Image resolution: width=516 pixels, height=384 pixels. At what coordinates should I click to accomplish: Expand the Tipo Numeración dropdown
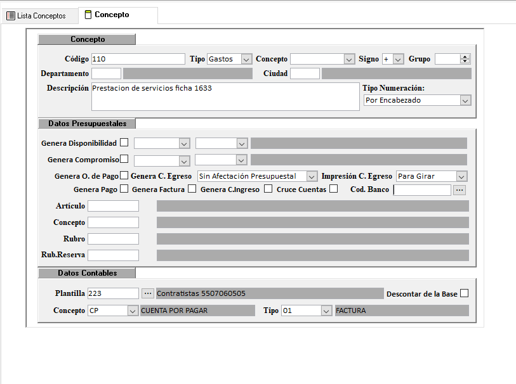(465, 100)
